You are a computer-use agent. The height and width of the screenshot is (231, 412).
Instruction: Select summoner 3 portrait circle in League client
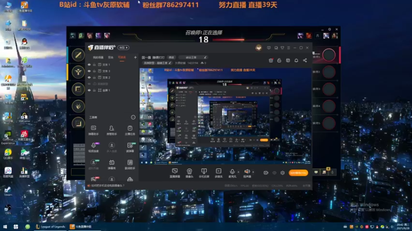(329, 89)
